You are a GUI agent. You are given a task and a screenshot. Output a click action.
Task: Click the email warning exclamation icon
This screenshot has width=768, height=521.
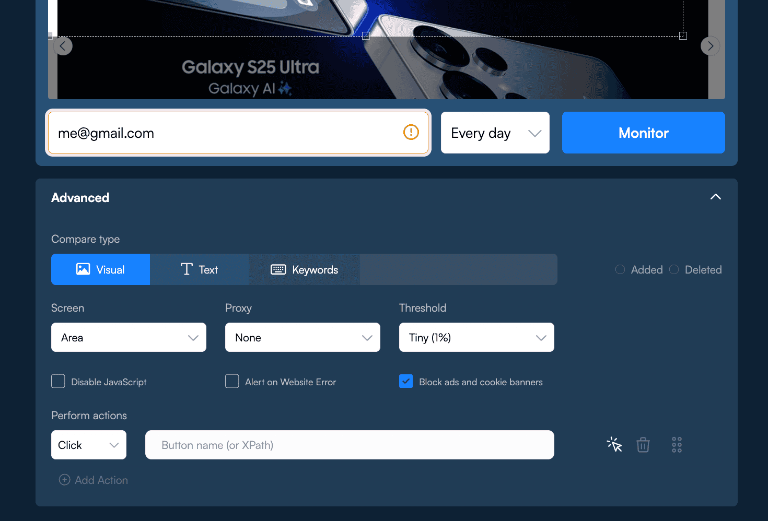pos(411,133)
